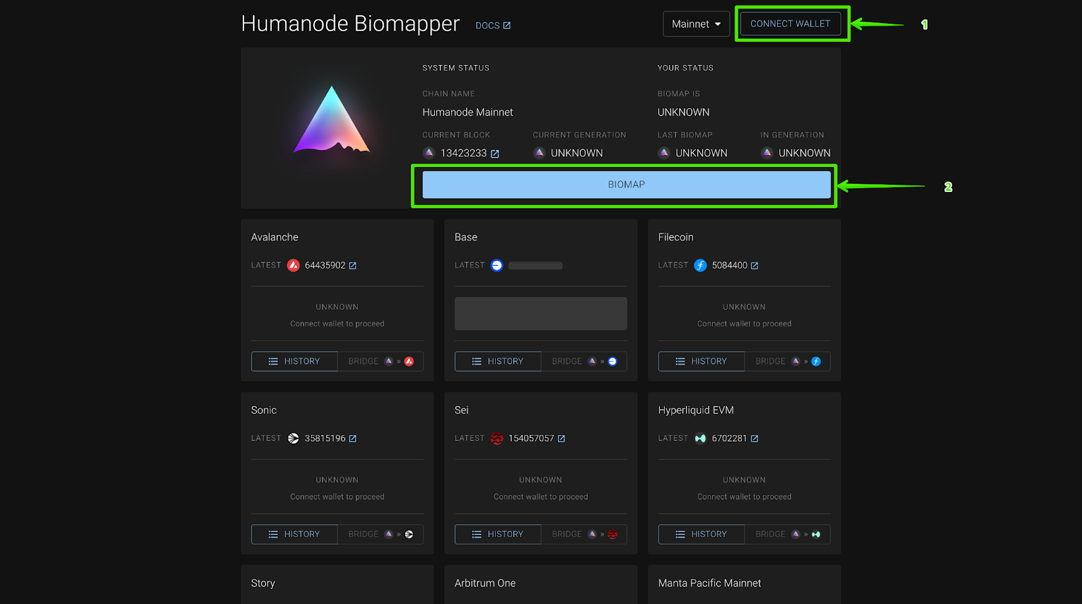This screenshot has height=604, width=1082.
Task: Click the CONNECT WALLET button
Action: pos(791,24)
